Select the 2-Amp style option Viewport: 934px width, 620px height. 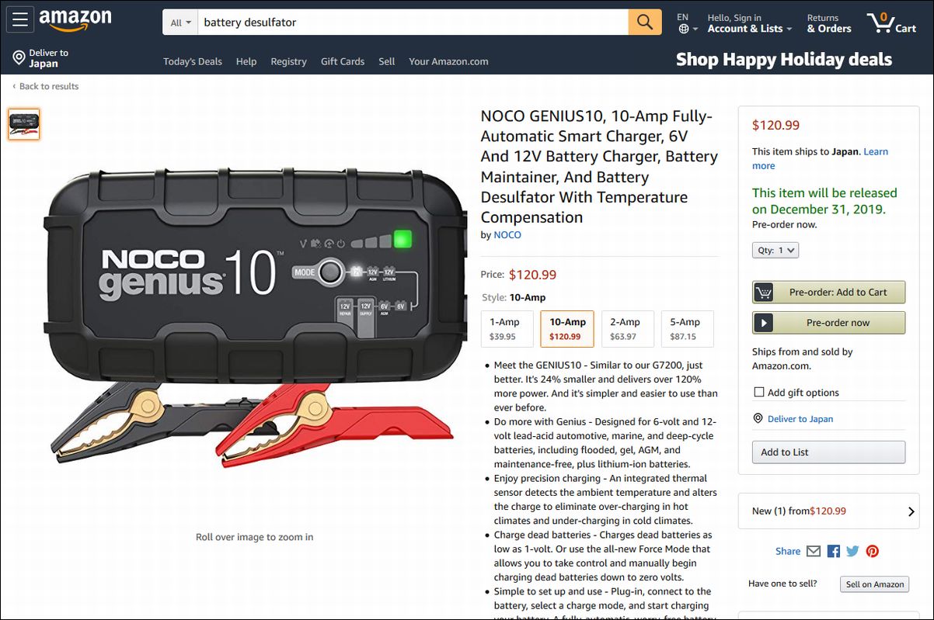coord(627,329)
